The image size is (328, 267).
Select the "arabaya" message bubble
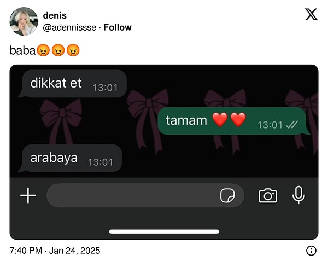pyautogui.click(x=70, y=158)
